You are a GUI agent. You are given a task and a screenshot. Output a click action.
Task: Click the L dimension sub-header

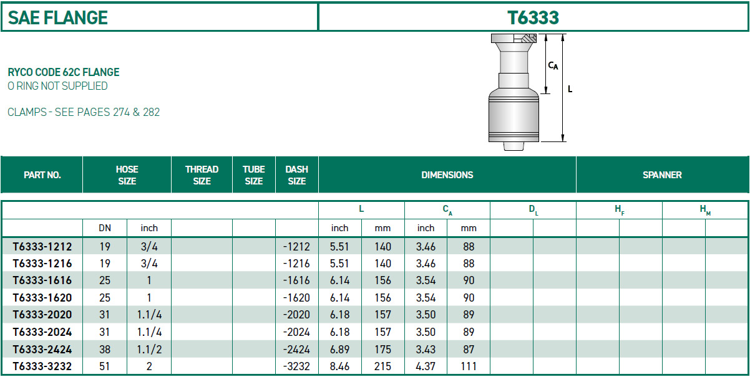coord(361,210)
